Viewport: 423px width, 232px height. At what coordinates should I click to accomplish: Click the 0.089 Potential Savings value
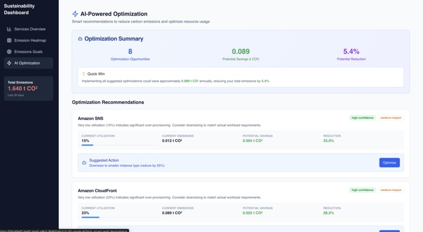click(x=241, y=51)
